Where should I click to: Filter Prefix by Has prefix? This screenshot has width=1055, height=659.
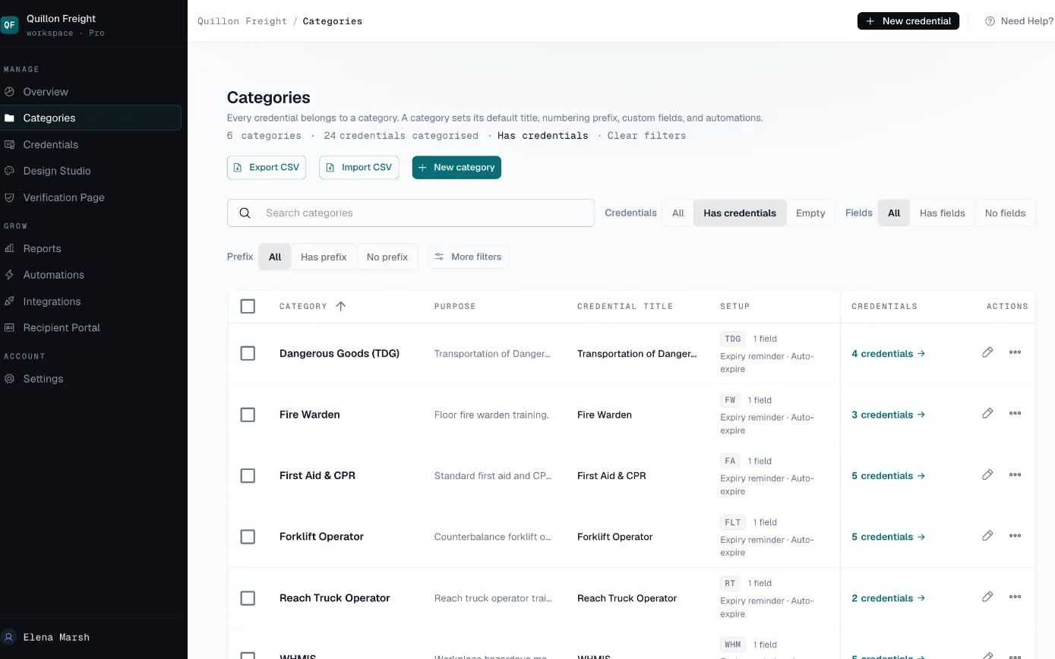(x=324, y=257)
